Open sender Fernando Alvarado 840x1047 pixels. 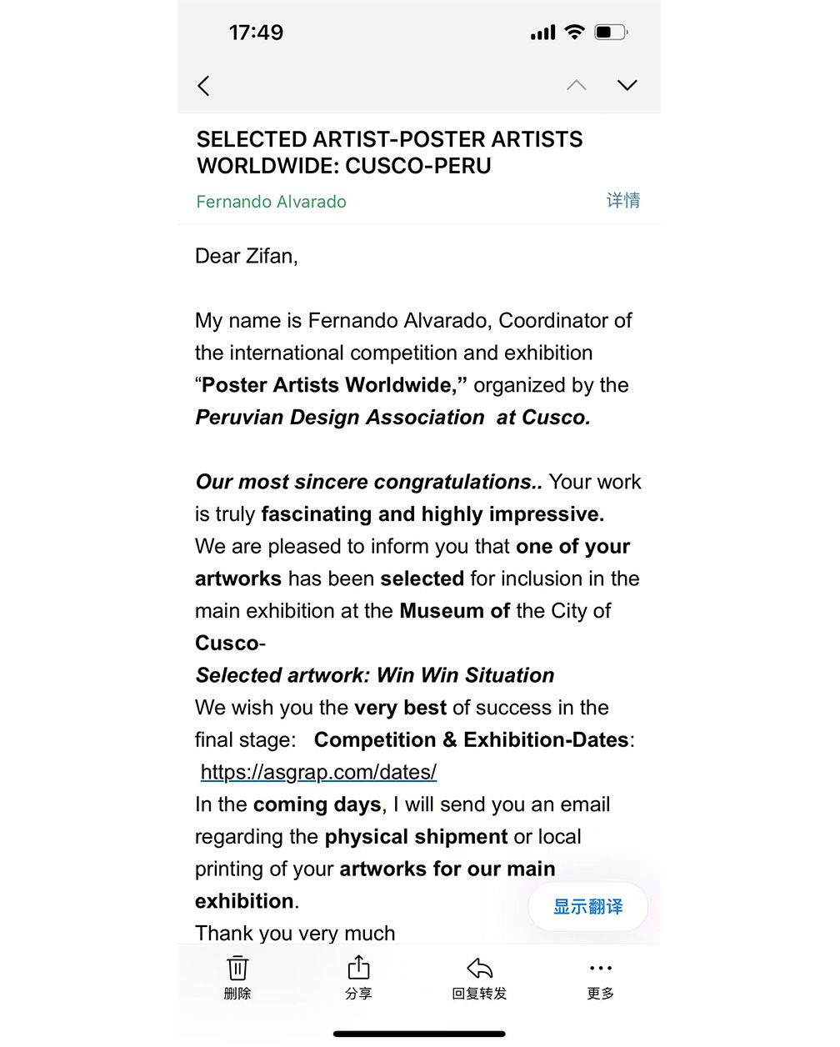pos(272,202)
